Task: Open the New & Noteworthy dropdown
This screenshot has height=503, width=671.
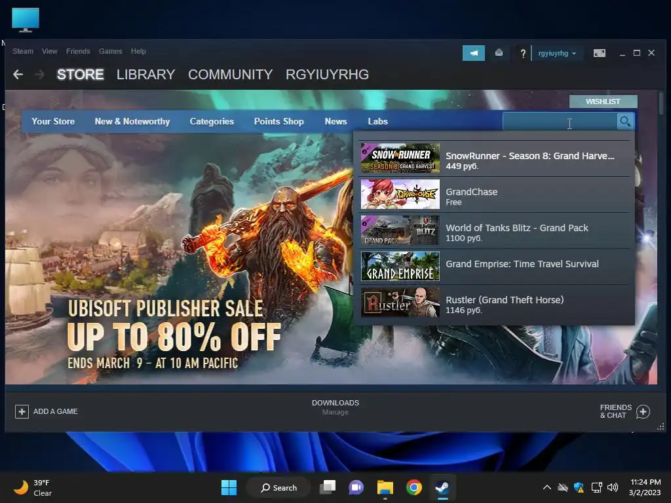Action: click(x=132, y=121)
